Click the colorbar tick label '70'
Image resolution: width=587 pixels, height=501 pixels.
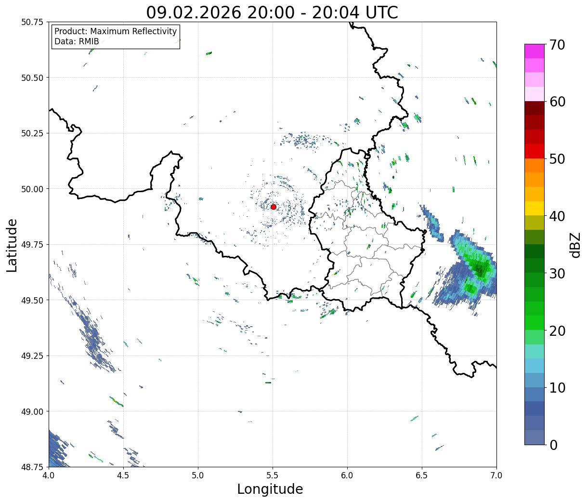click(557, 45)
